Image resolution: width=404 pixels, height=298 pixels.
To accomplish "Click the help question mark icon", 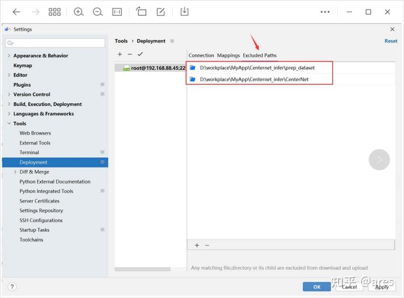I will (x=12, y=287).
